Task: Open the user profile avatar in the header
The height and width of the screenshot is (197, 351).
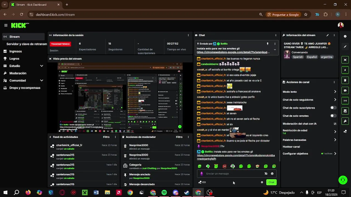Action: click(x=341, y=25)
